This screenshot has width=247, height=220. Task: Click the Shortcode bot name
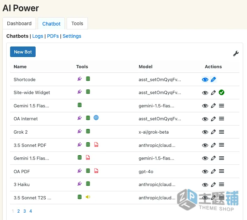24,79
